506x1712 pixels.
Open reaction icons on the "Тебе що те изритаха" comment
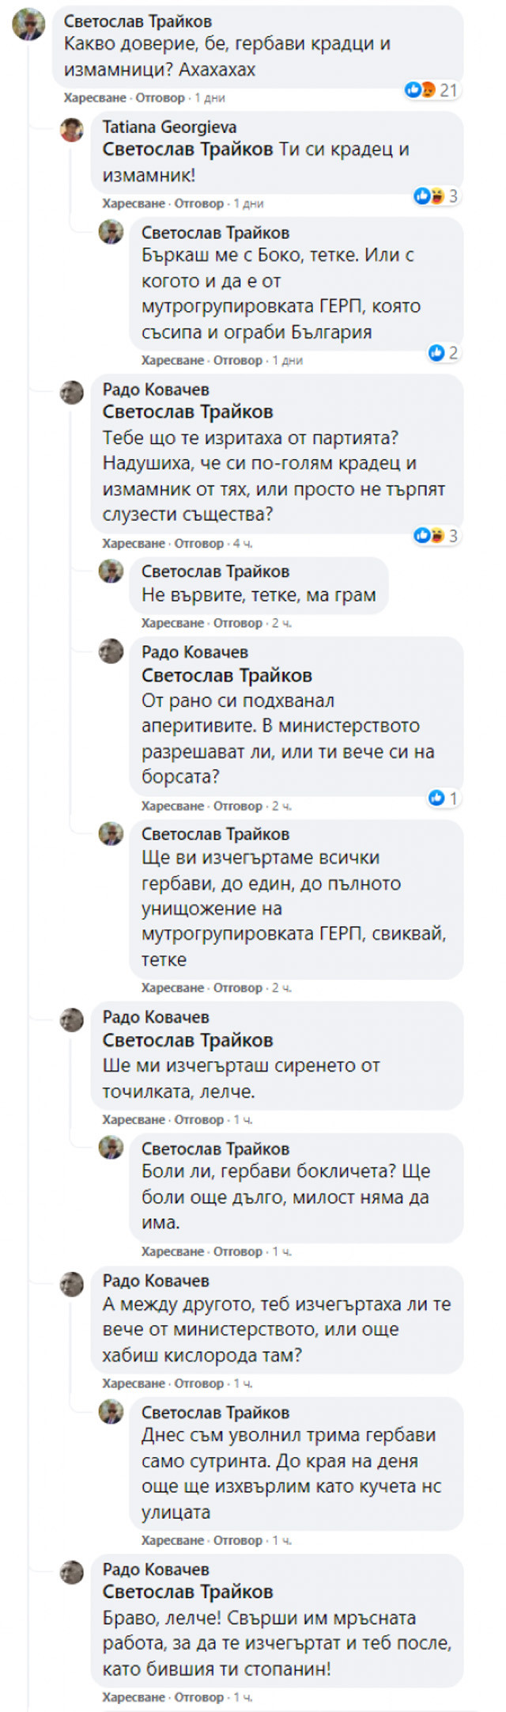pos(428,536)
